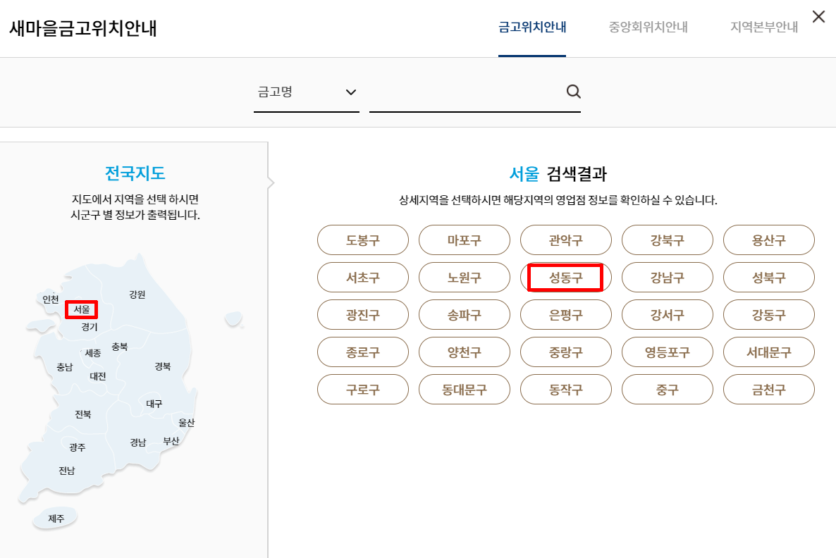Select 충북 region on the map
The width and height of the screenshot is (836, 558).
coord(119,347)
